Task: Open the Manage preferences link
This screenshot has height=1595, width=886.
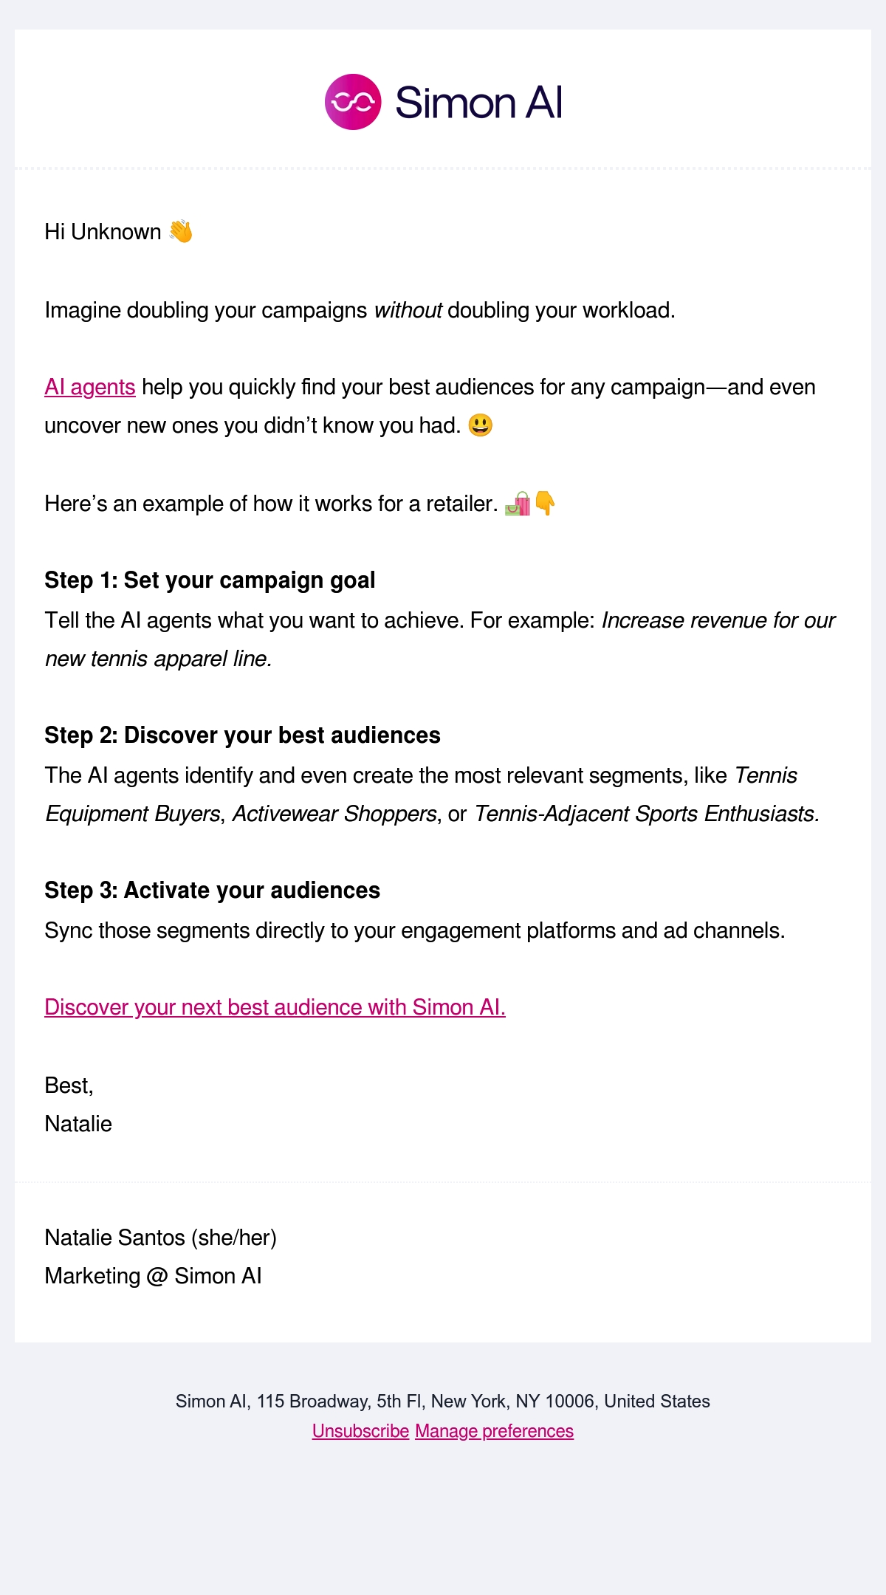Action: tap(494, 1431)
